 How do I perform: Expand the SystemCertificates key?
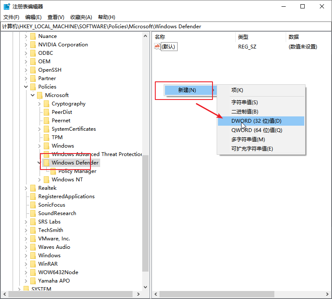pyautogui.click(x=40, y=129)
